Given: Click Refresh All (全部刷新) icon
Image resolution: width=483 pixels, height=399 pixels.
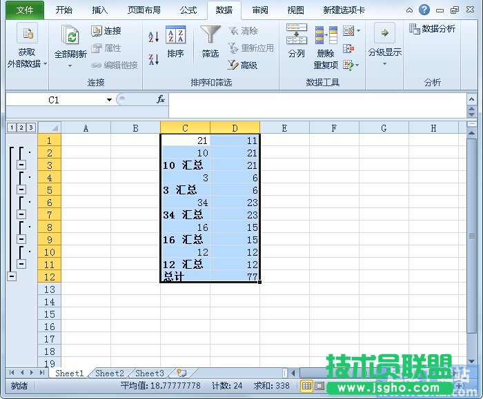Looking at the screenshot, I should pyautogui.click(x=70, y=42).
